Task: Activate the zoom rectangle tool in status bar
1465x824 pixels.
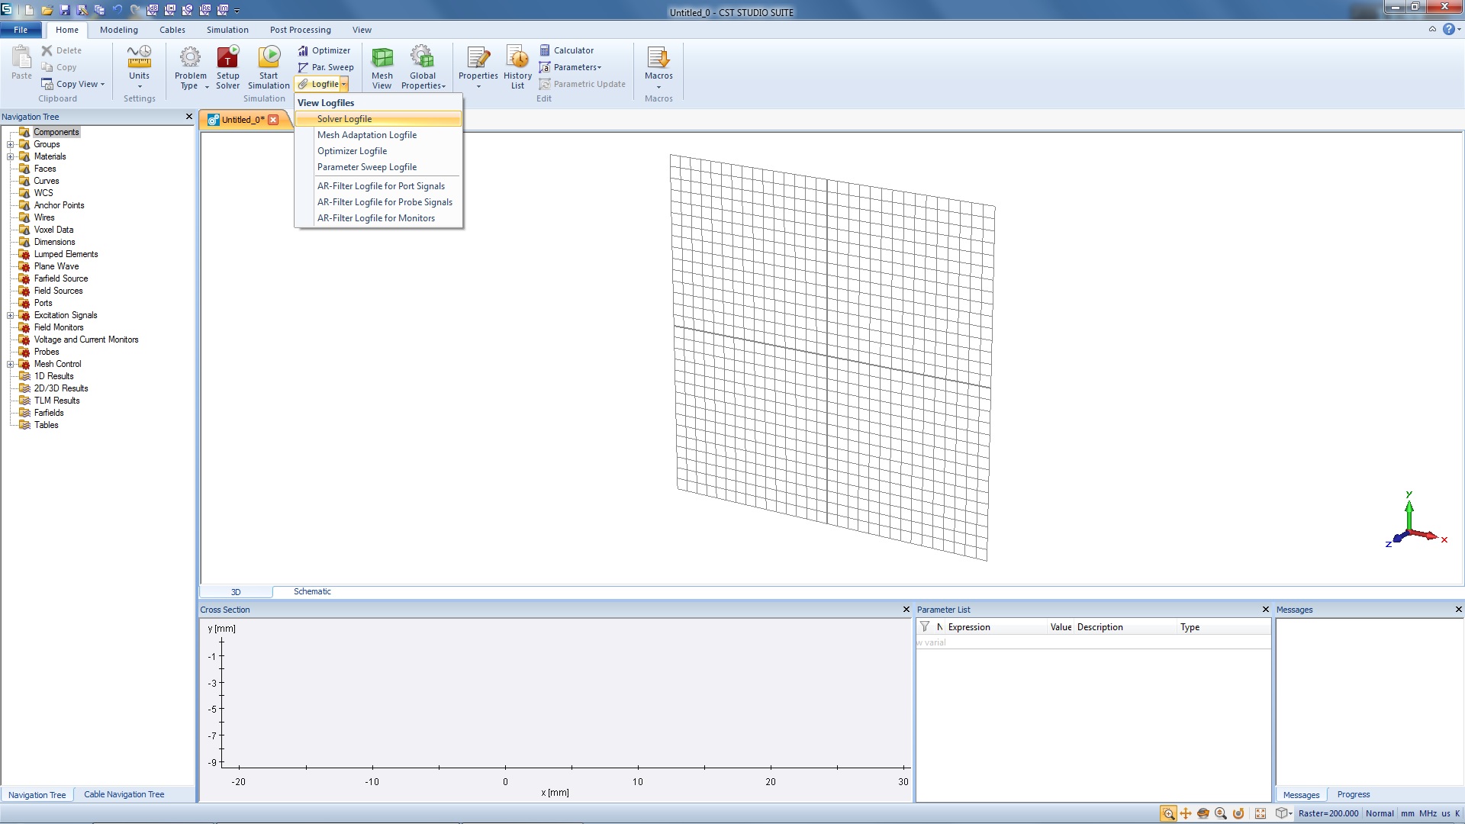Action: 1168,813
